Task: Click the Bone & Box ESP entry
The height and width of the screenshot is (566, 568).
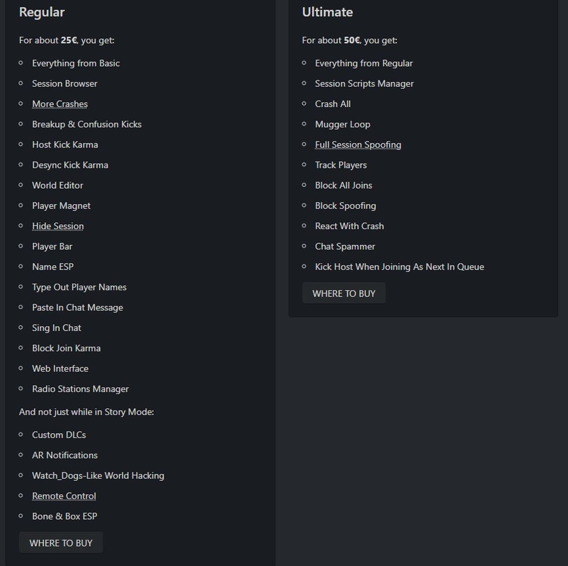Action: (64, 516)
